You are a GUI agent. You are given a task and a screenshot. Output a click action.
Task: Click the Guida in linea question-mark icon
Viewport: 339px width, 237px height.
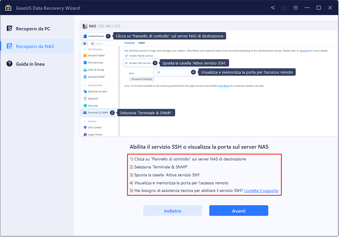9,64
